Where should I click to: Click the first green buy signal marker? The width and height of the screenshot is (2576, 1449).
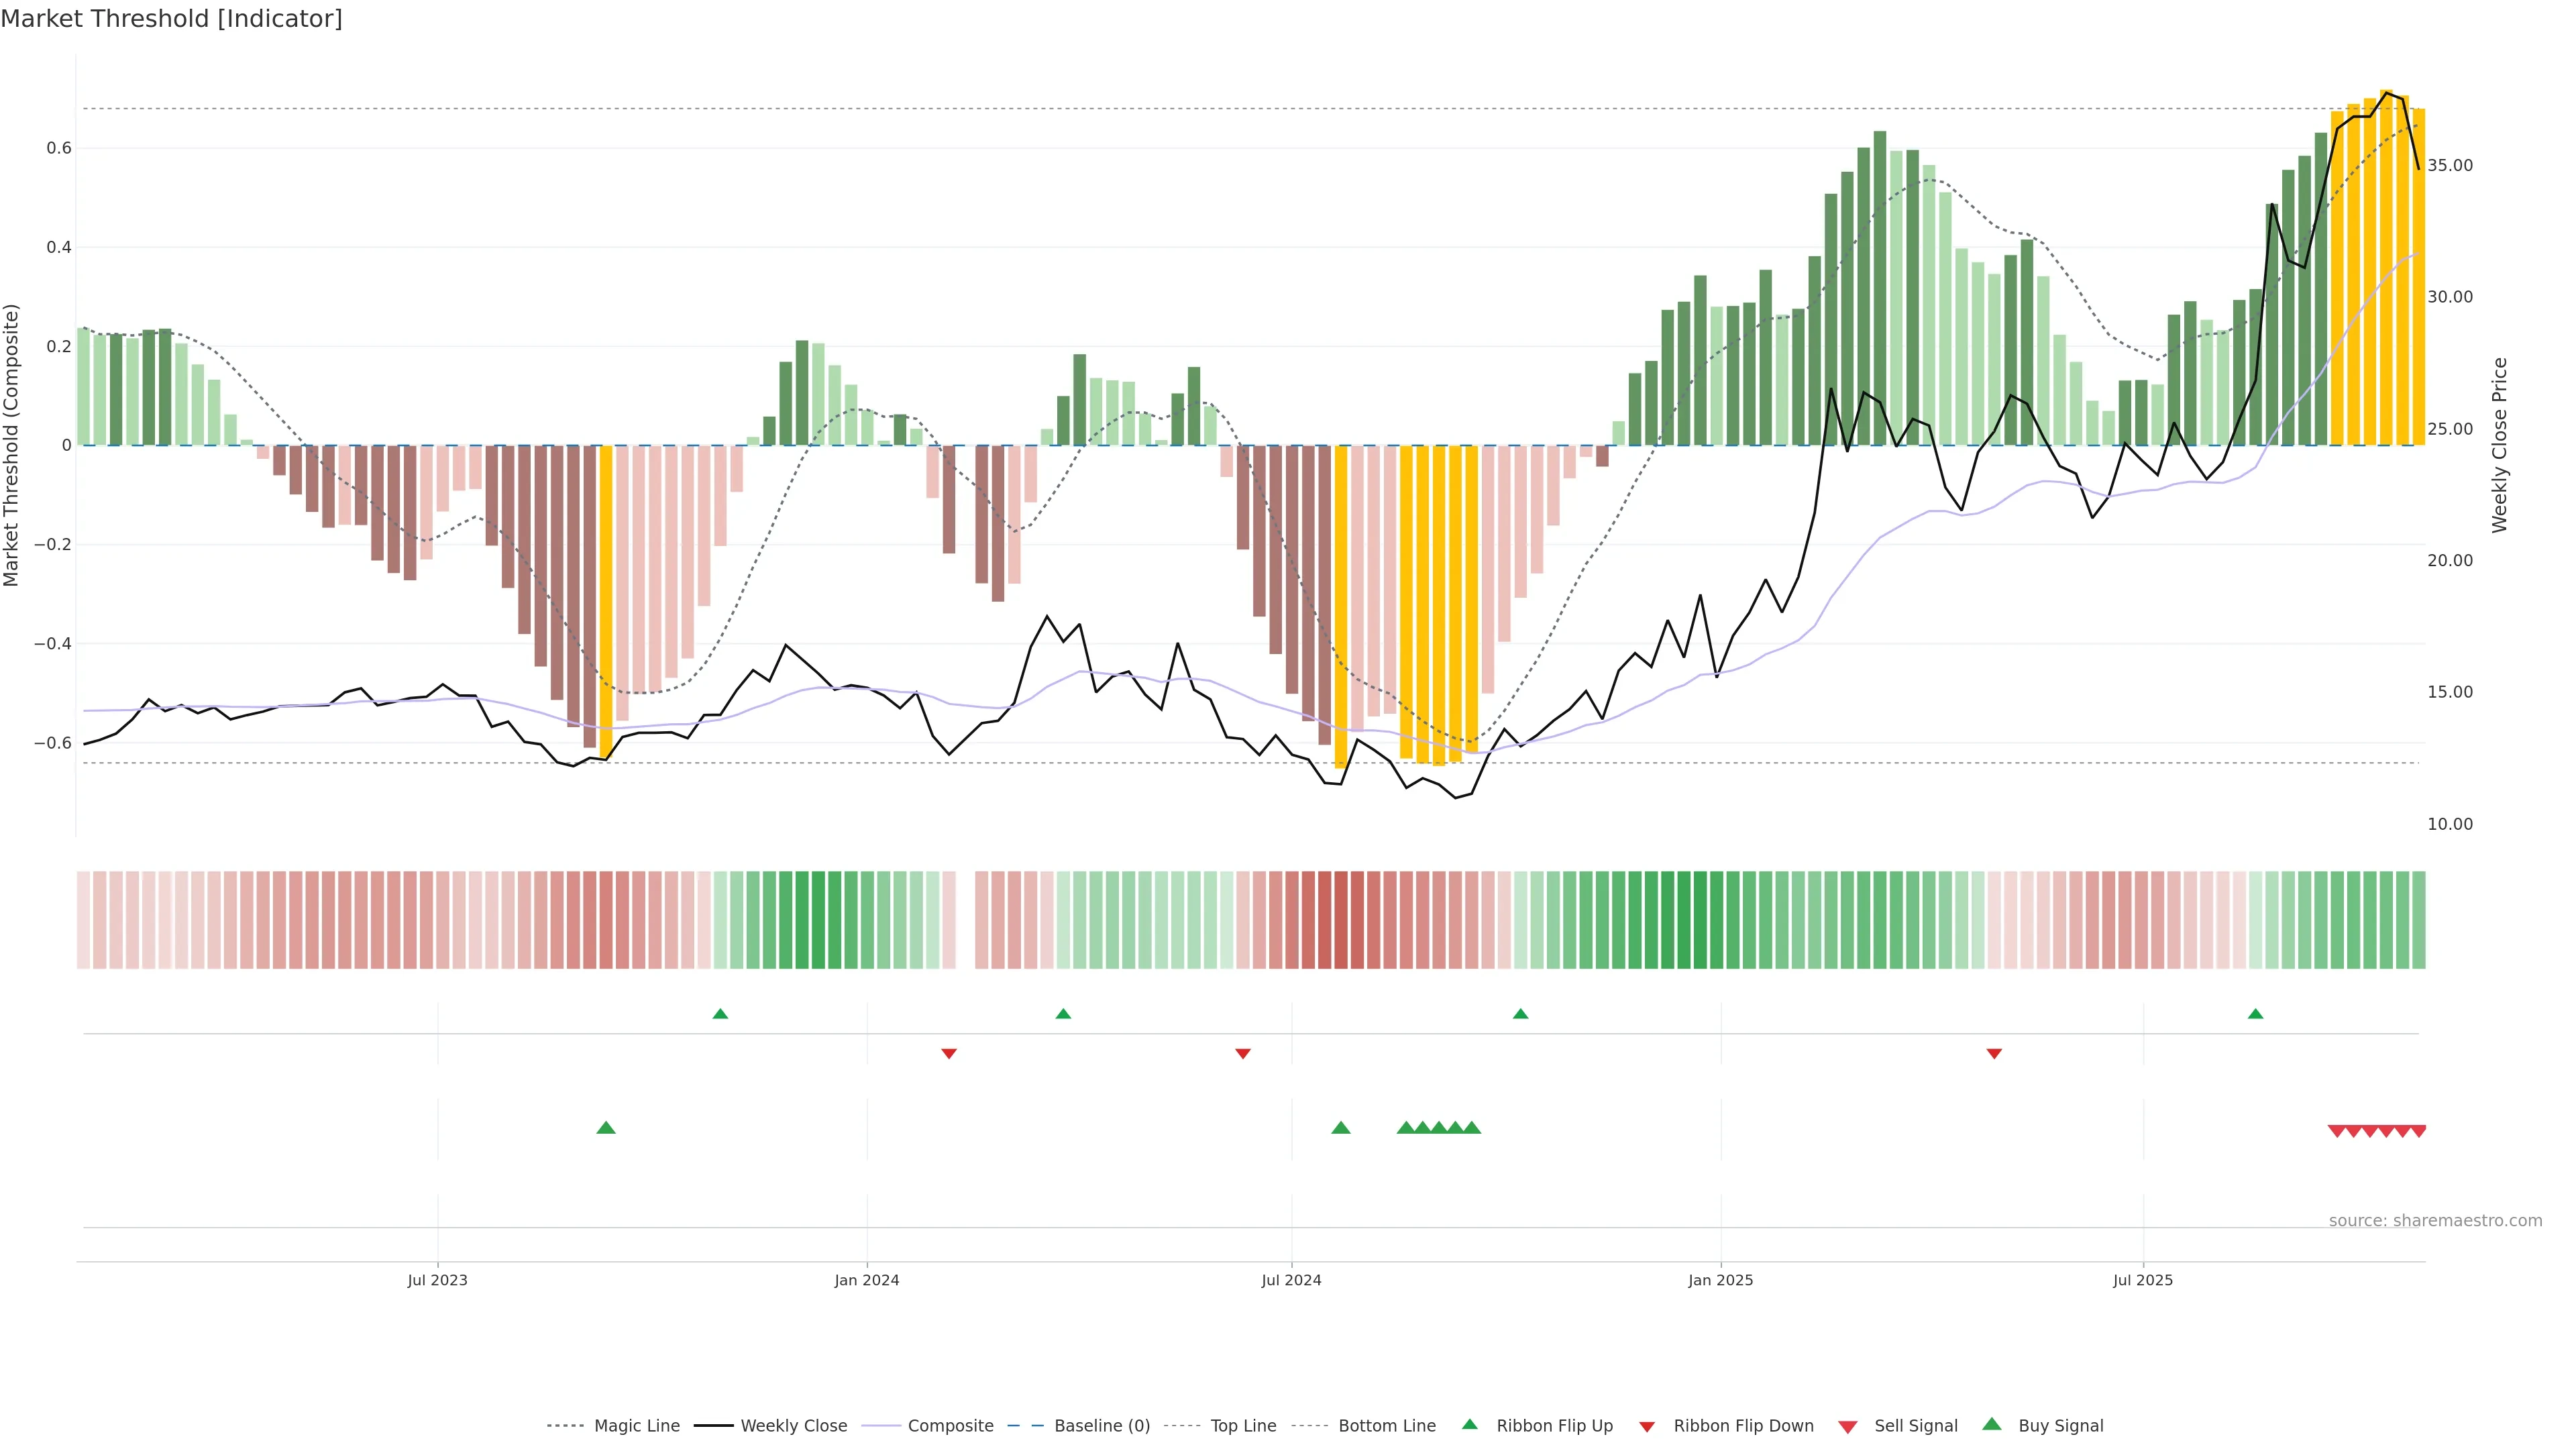pos(606,1128)
